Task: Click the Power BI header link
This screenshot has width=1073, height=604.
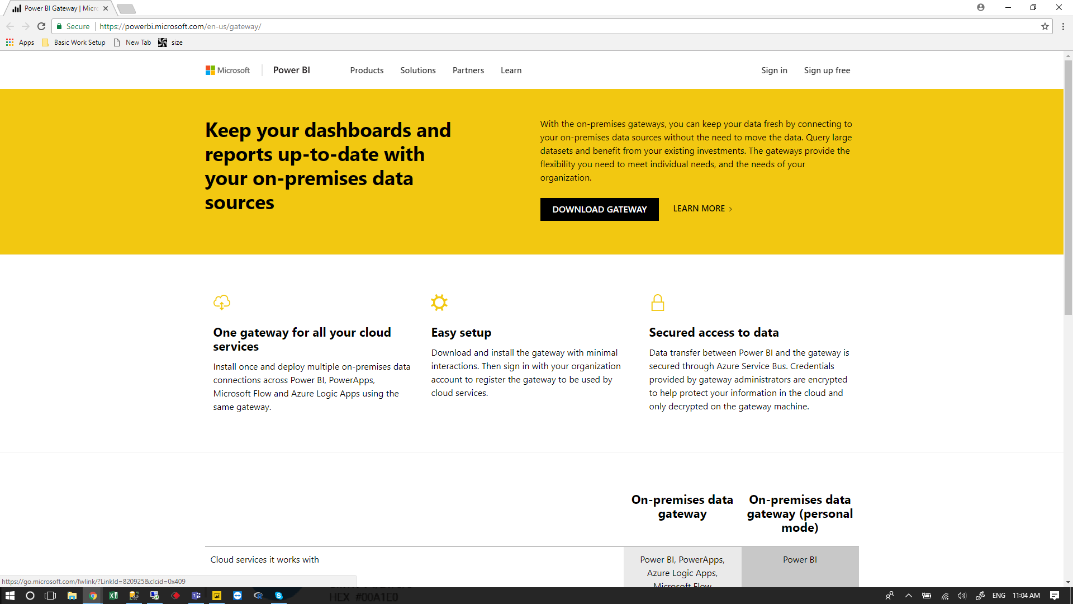Action: [x=292, y=70]
